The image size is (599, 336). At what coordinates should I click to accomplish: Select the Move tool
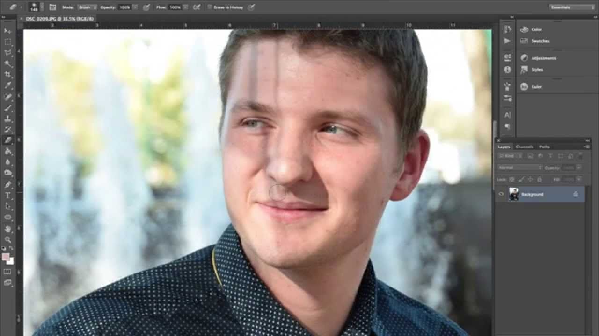click(x=8, y=31)
